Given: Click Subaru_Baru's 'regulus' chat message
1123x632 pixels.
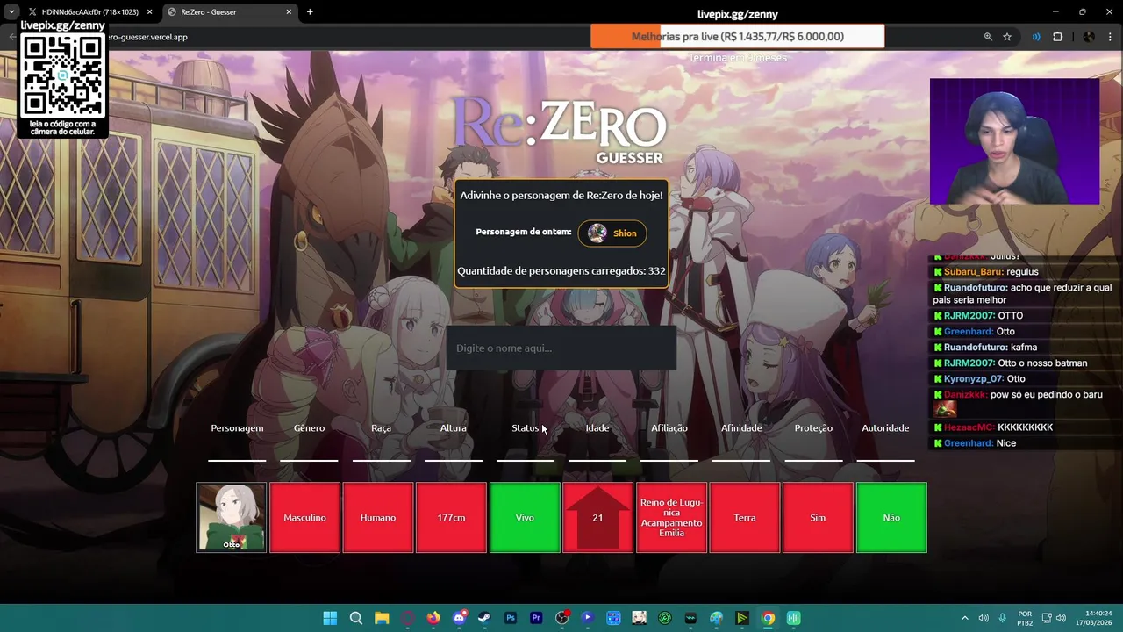Looking at the screenshot, I should tap(1023, 272).
